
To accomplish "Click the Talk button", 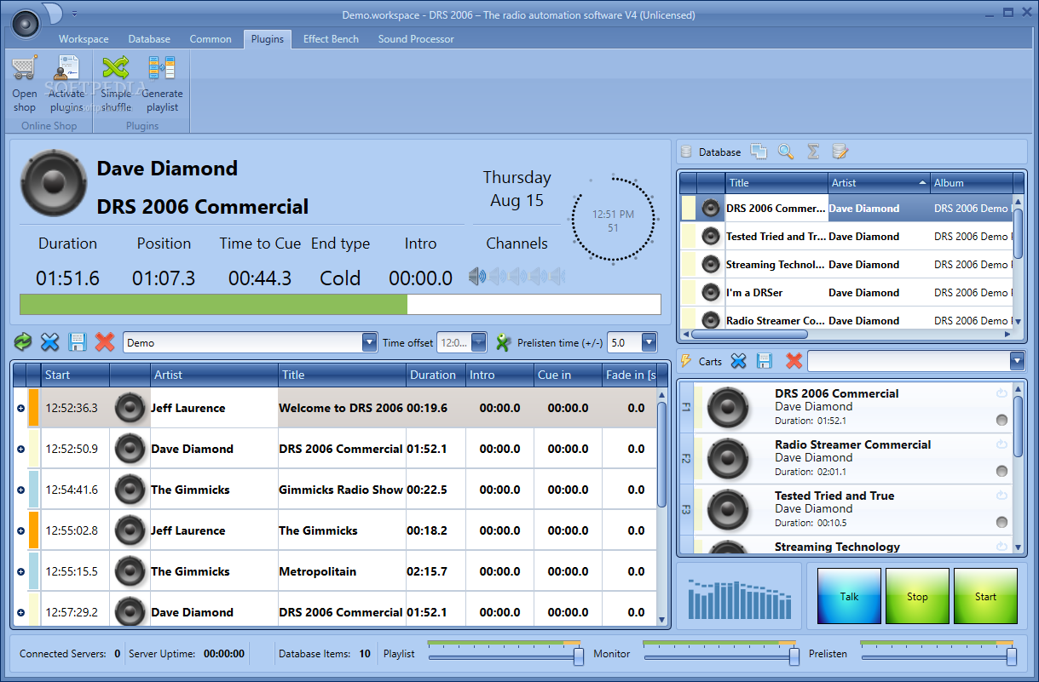I will tap(849, 596).
